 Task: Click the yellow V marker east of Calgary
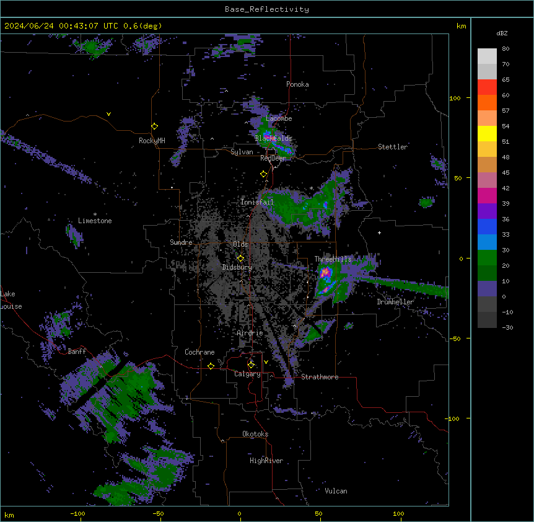coord(266,362)
